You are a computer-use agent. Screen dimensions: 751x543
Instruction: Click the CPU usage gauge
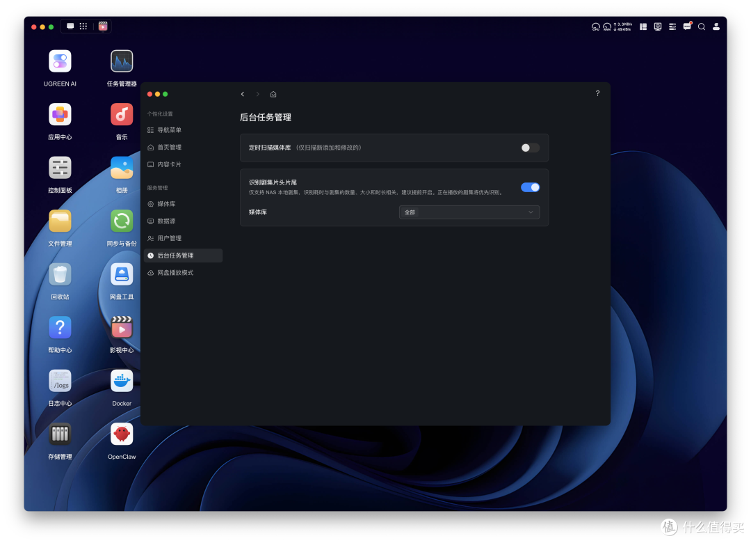(x=595, y=27)
